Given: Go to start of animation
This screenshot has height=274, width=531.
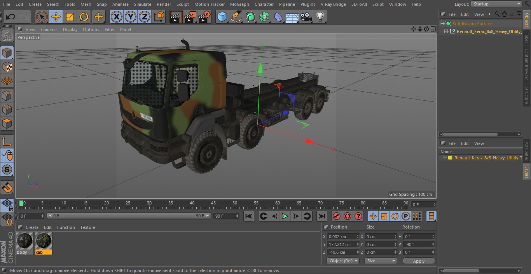Looking at the screenshot, I should 249,216.
